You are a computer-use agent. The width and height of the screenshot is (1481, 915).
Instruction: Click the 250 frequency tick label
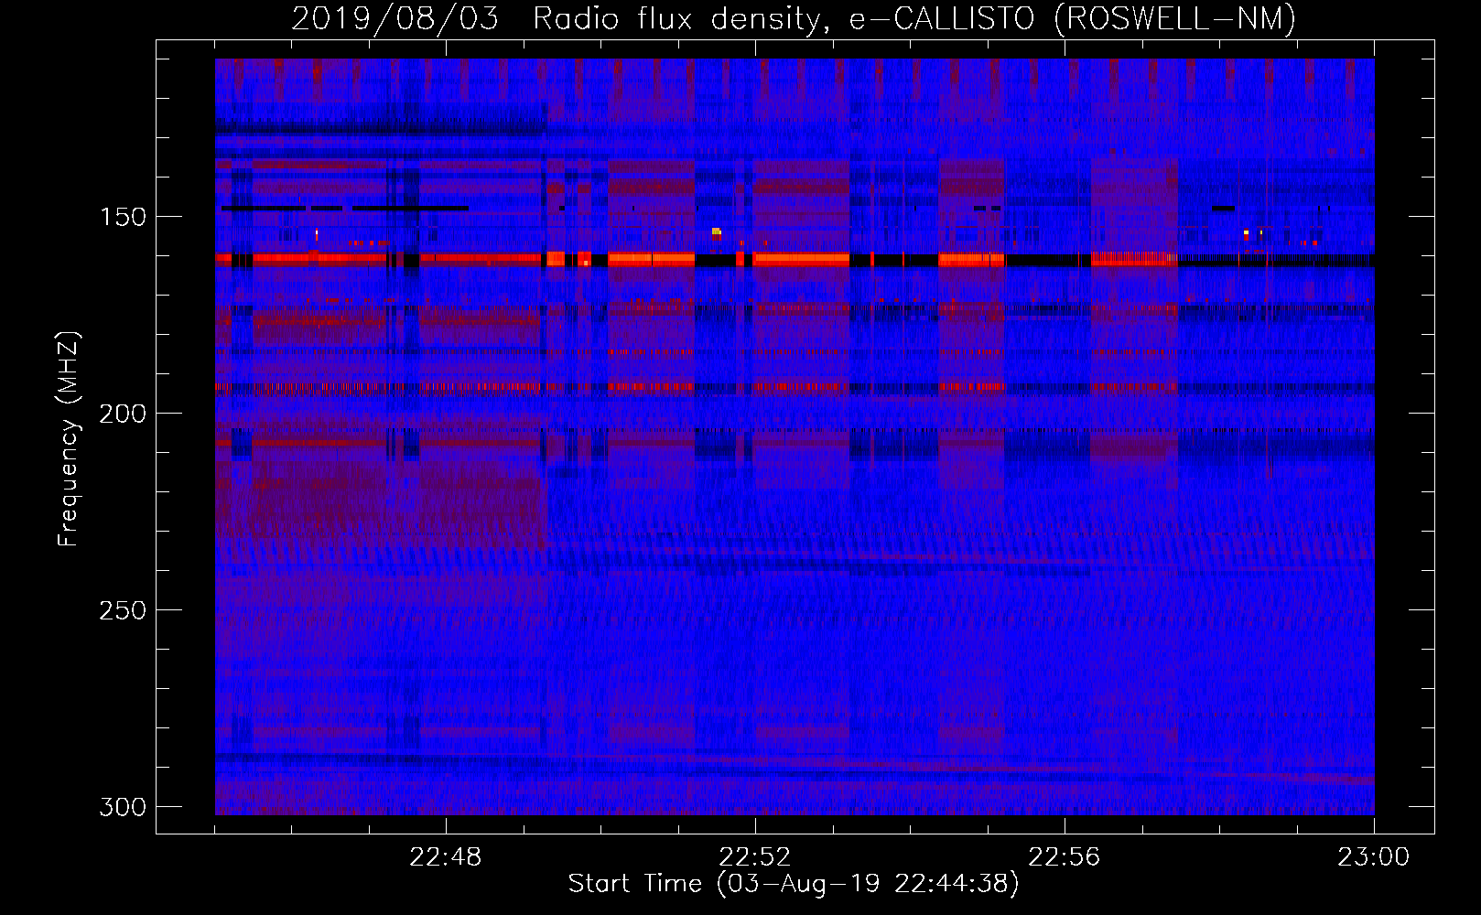click(x=123, y=610)
